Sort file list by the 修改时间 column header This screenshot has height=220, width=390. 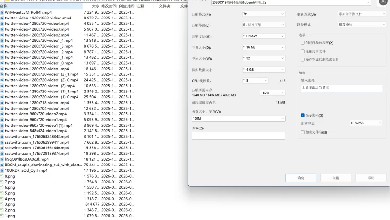pyautogui.click(x=109, y=6)
